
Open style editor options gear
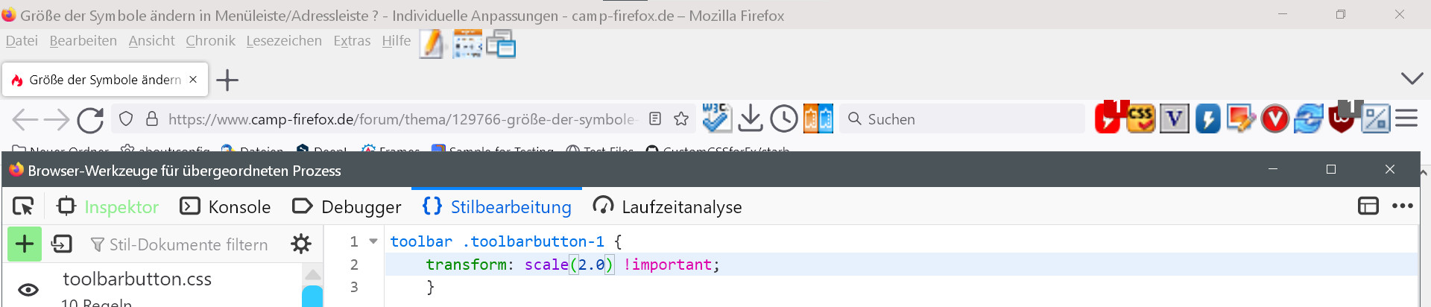301,244
